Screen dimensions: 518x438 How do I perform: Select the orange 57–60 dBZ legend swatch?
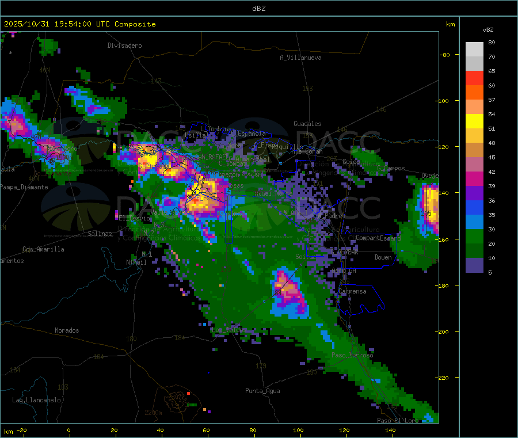pyautogui.click(x=474, y=93)
